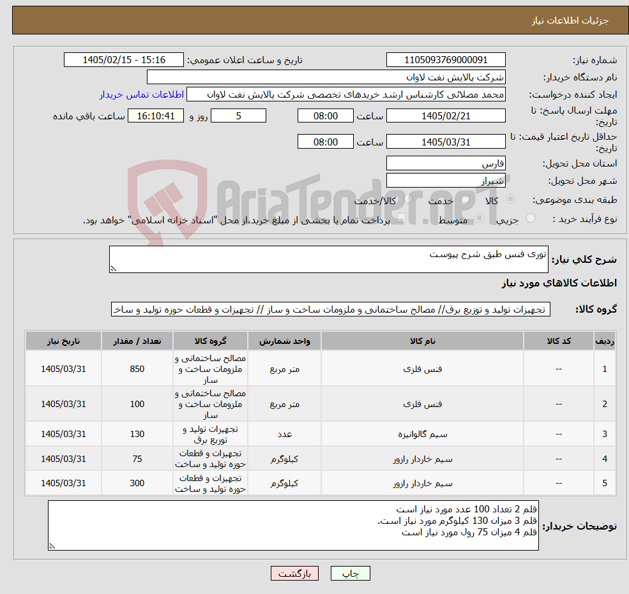Click the remaining time field 16:10:41

[x=156, y=116]
